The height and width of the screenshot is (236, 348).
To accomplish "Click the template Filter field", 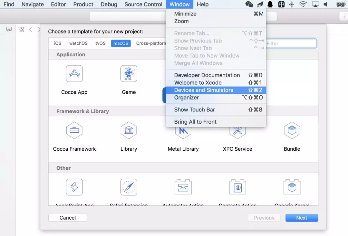I will pyautogui.click(x=291, y=43).
